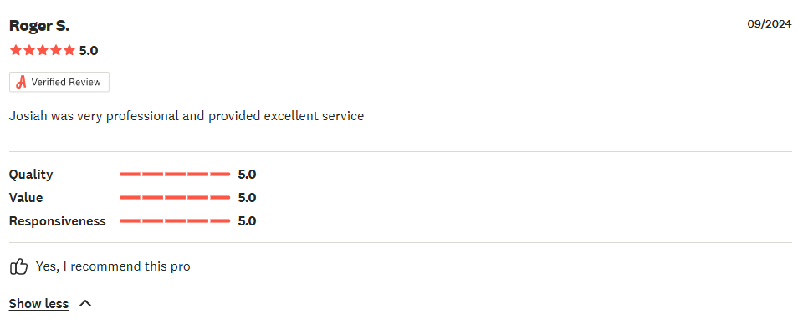Screen dimensions: 808x324
Task: Click the third red rating star
Action: [43, 50]
